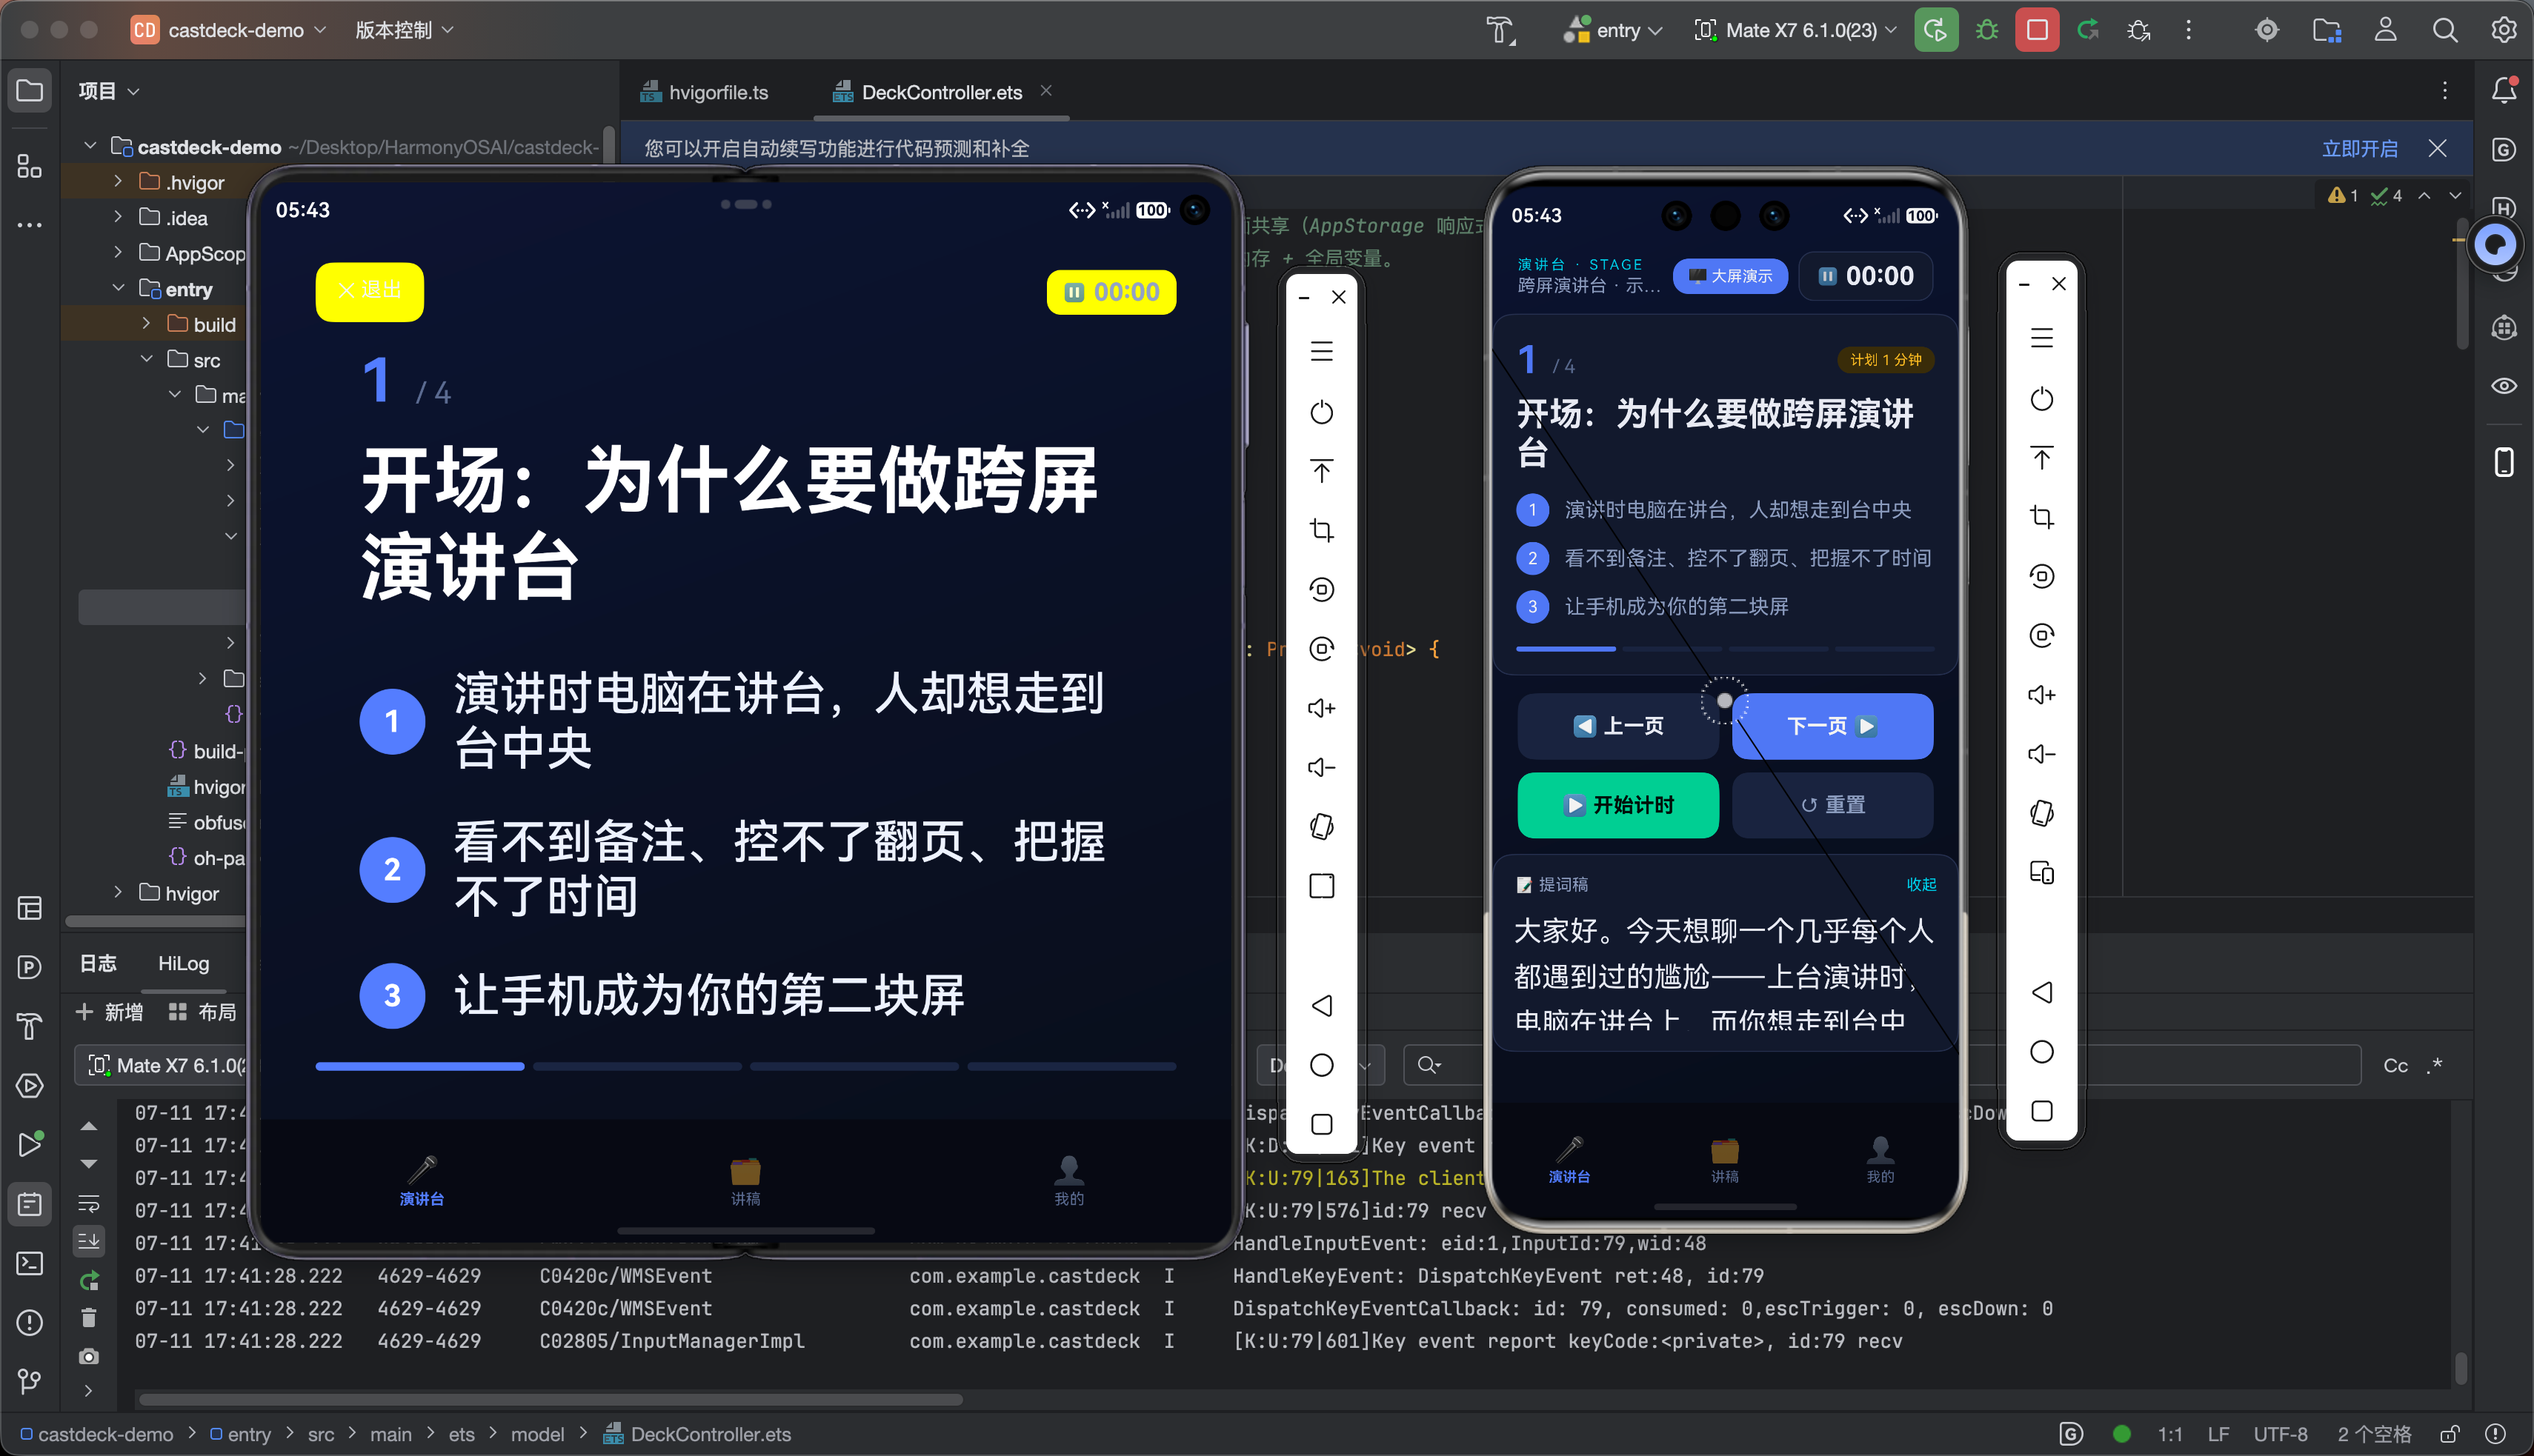This screenshot has height=1456, width=2534.
Task: Switch to hvigorfile.ts tab
Action: coord(705,92)
